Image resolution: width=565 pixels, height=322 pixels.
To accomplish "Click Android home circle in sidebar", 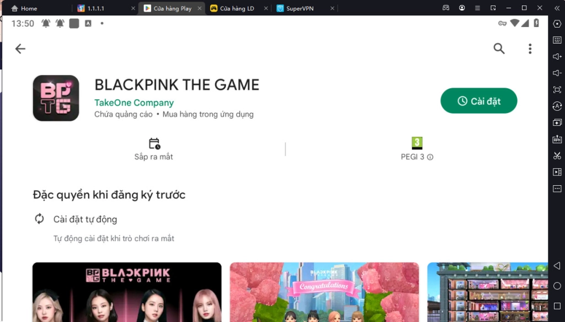I will tap(557, 286).
